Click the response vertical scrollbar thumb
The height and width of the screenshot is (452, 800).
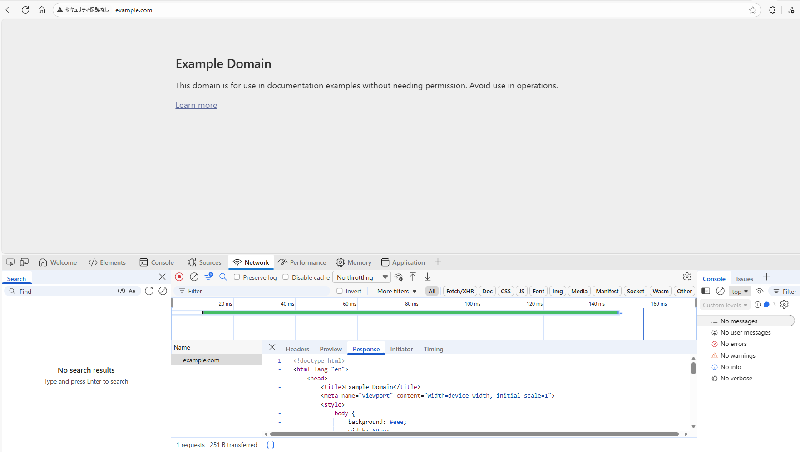click(693, 368)
